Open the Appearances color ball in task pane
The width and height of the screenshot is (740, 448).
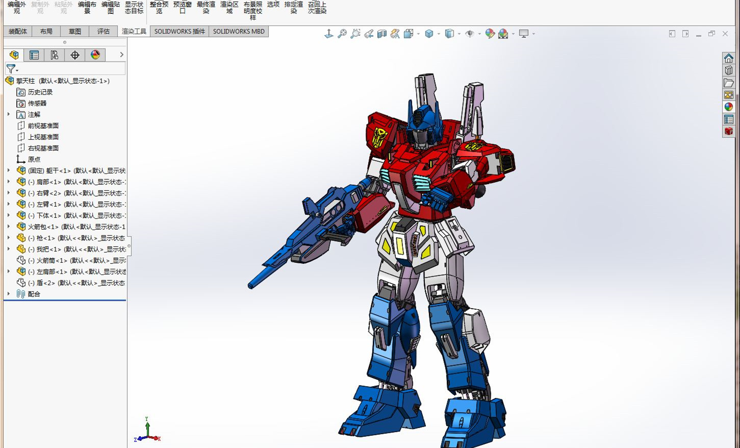pos(728,107)
